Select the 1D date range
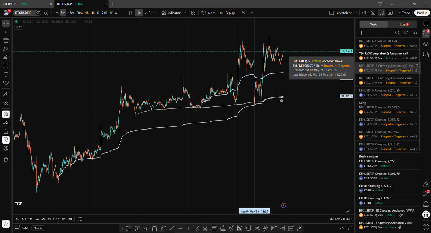 pos(18,219)
